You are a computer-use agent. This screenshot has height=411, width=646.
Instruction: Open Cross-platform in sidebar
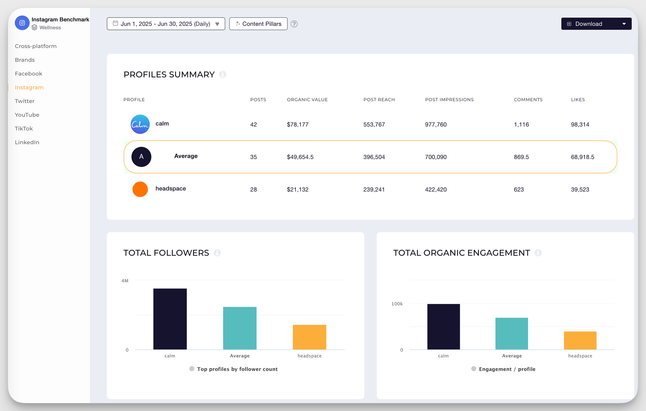coord(36,46)
